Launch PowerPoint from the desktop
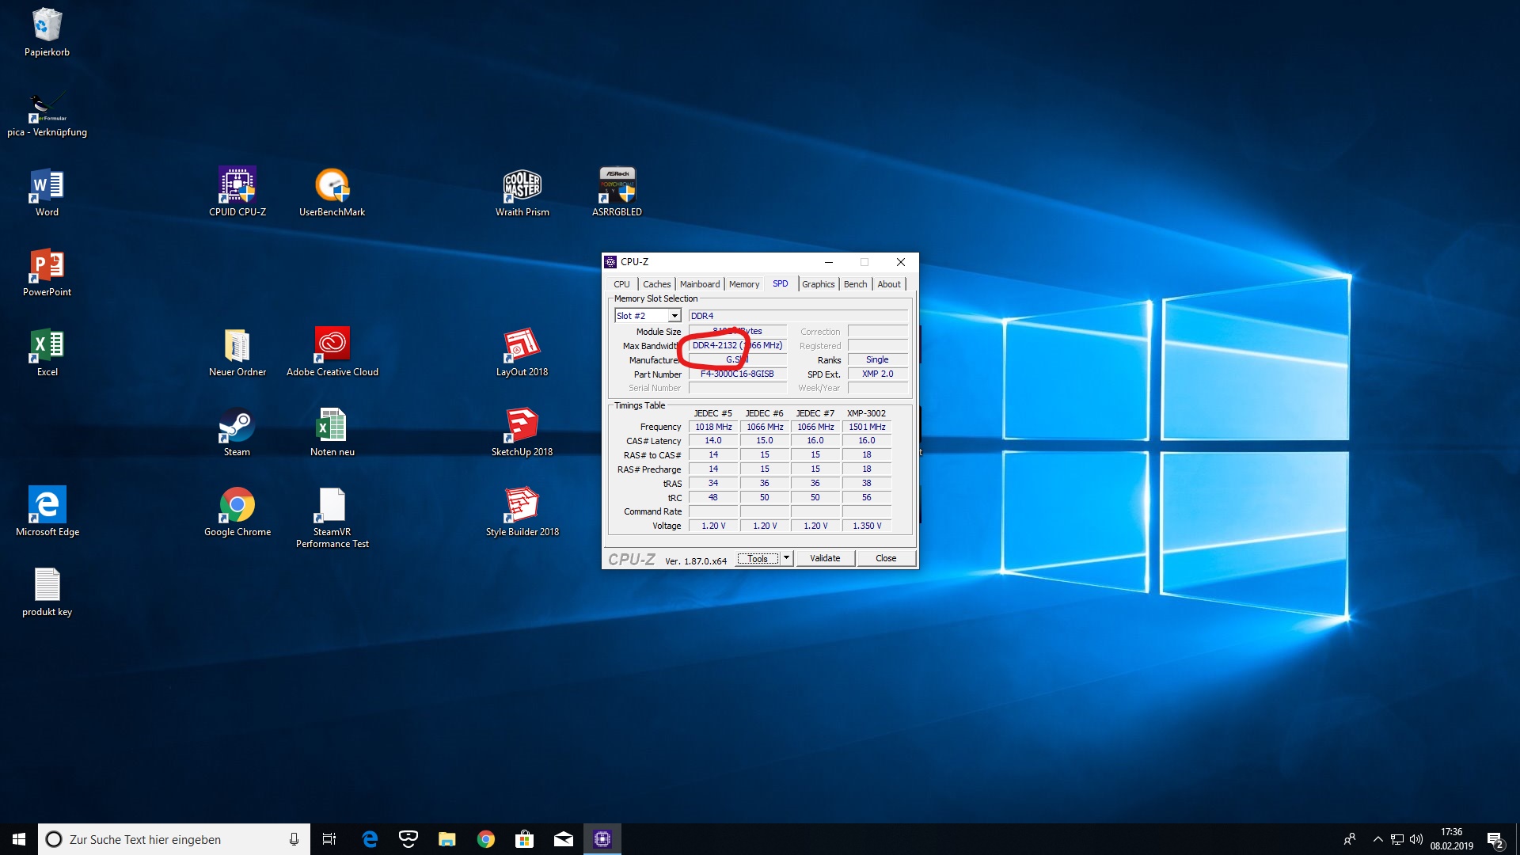The height and width of the screenshot is (855, 1520). click(x=47, y=272)
